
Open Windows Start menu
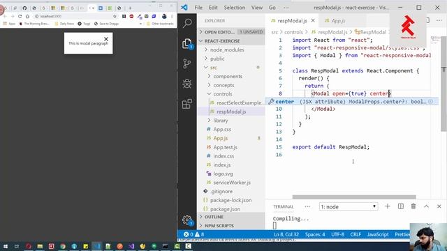pos(6,246)
